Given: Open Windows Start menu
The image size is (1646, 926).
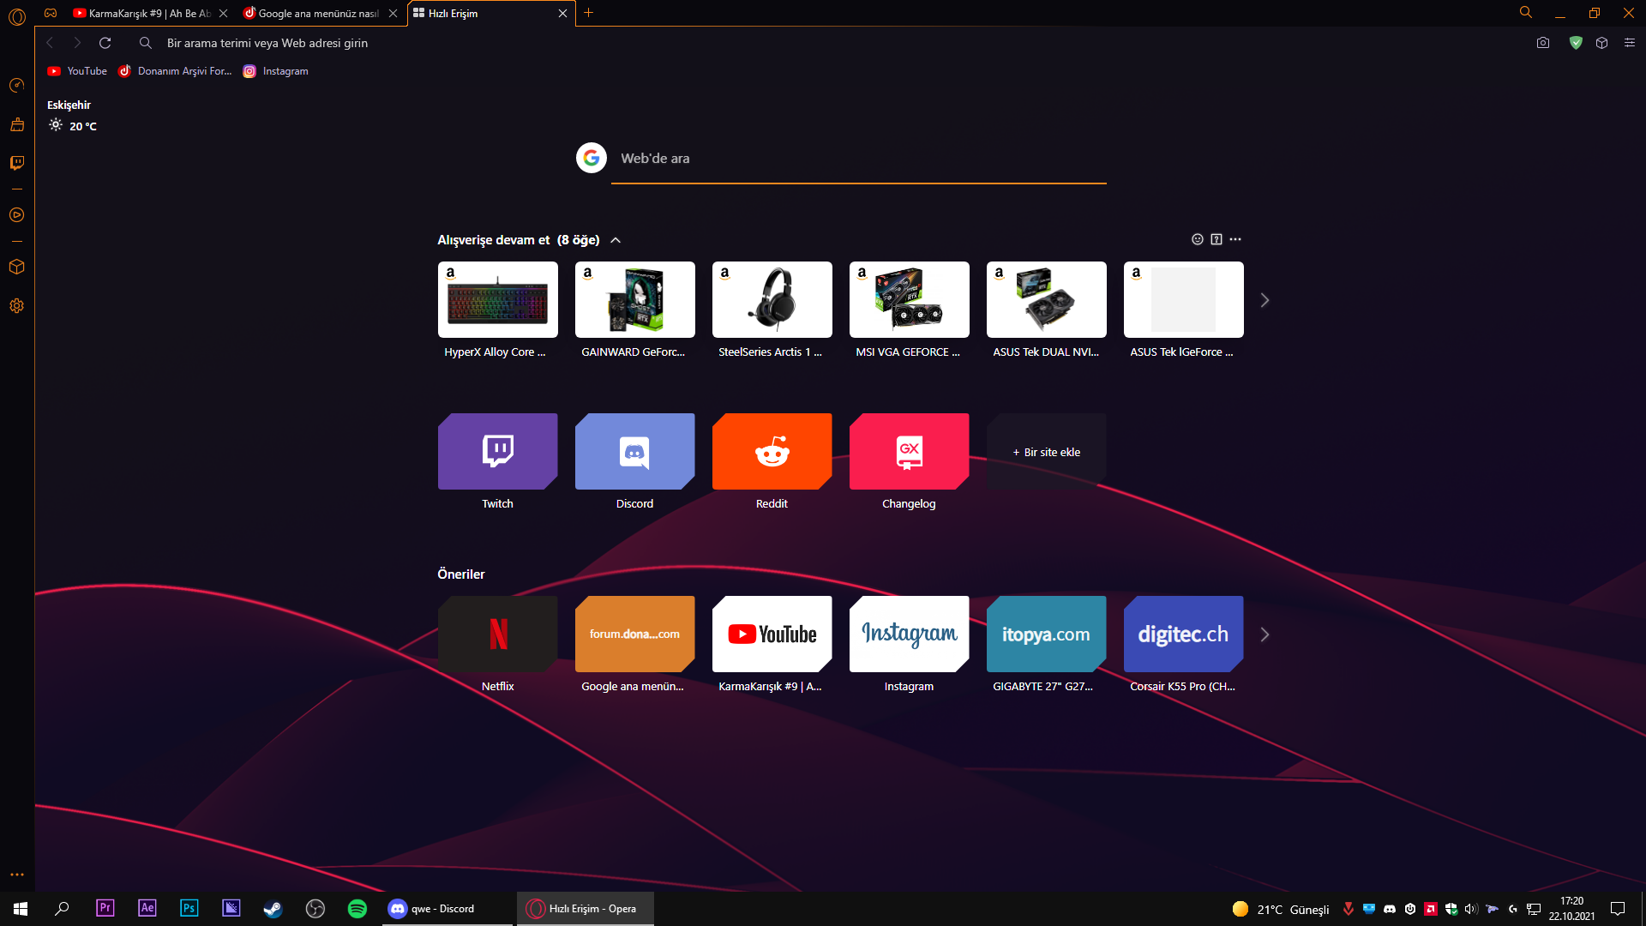Looking at the screenshot, I should point(21,909).
